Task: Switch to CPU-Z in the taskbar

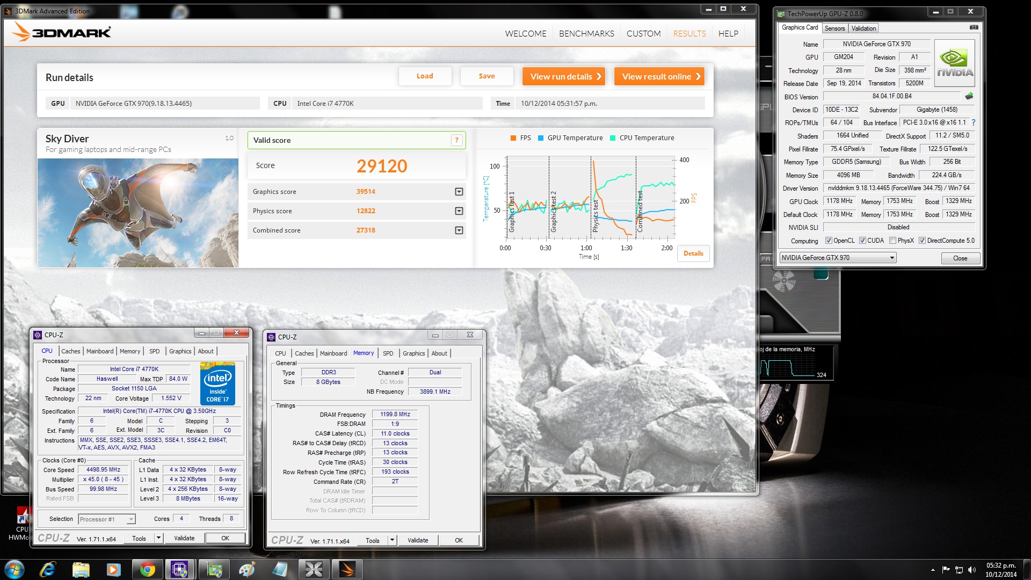Action: coord(180,569)
